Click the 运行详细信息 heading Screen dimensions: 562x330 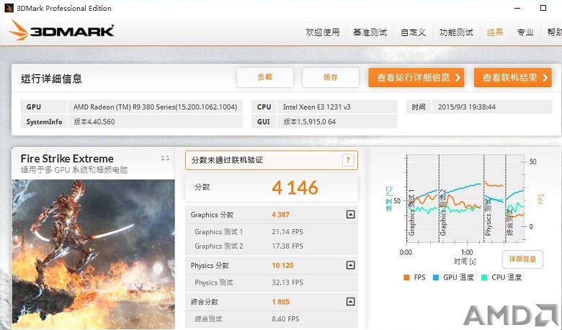[51, 79]
